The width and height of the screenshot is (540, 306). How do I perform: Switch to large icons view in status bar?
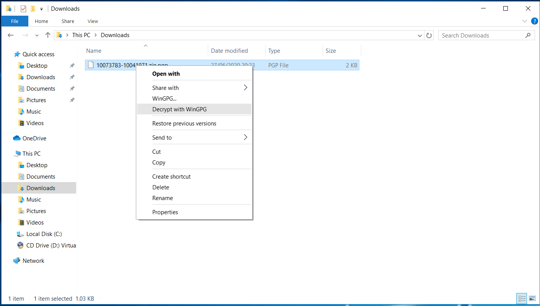(532, 298)
